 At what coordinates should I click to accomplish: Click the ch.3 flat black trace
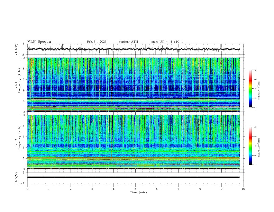pos(133,177)
